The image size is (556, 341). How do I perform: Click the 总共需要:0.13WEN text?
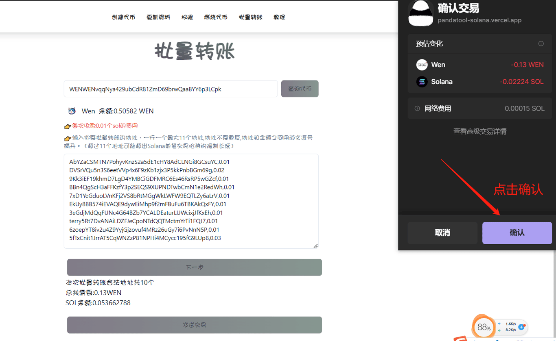94,293
